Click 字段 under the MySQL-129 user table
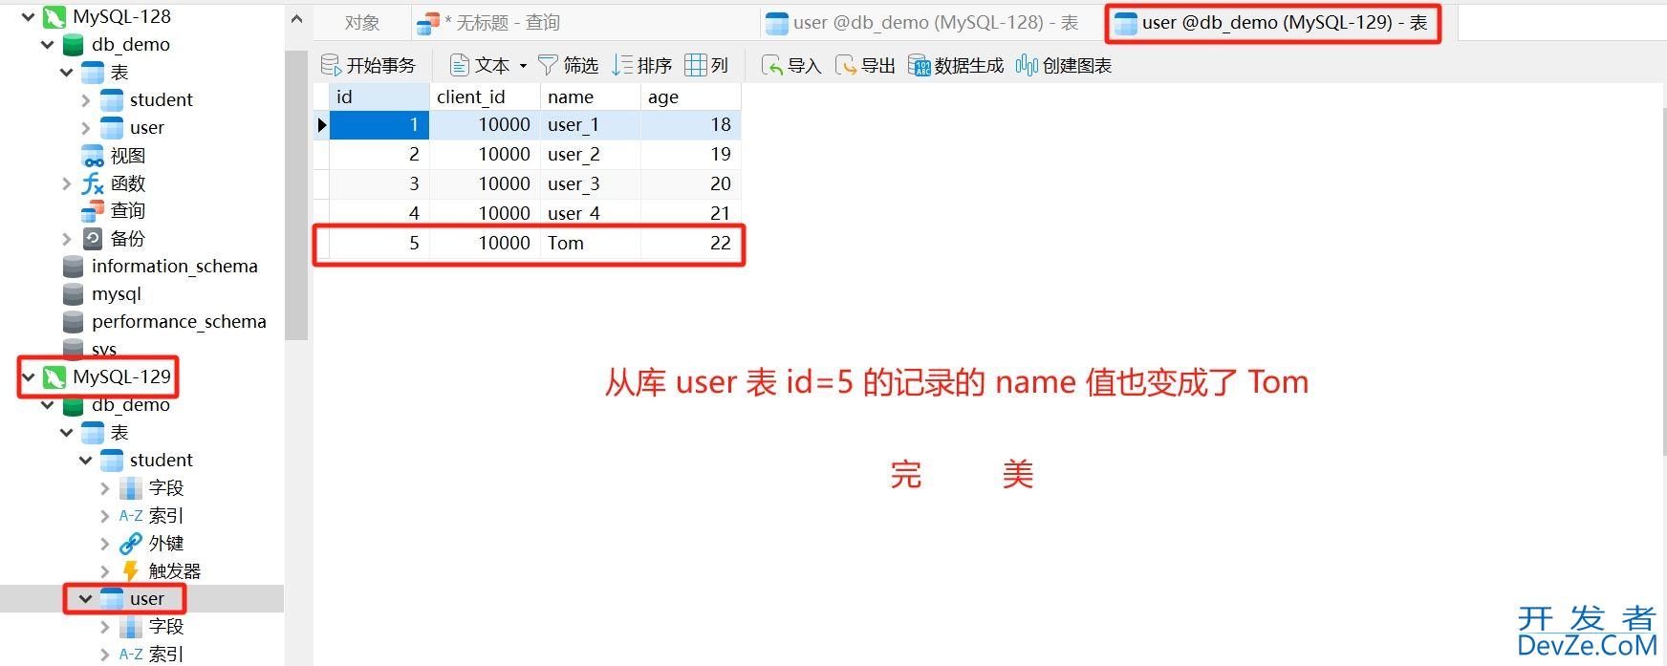 pyautogui.click(x=165, y=626)
